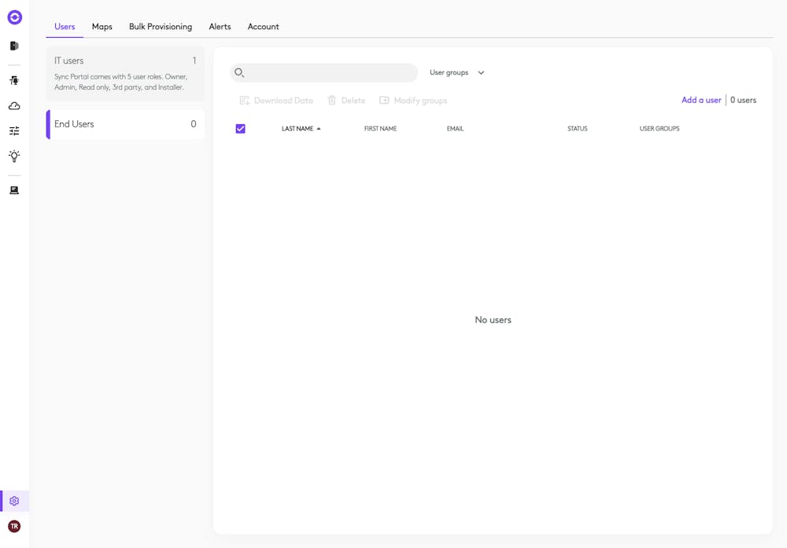This screenshot has width=787, height=548.
Task: Uncheck the select-all users checkbox
Action: click(x=241, y=128)
